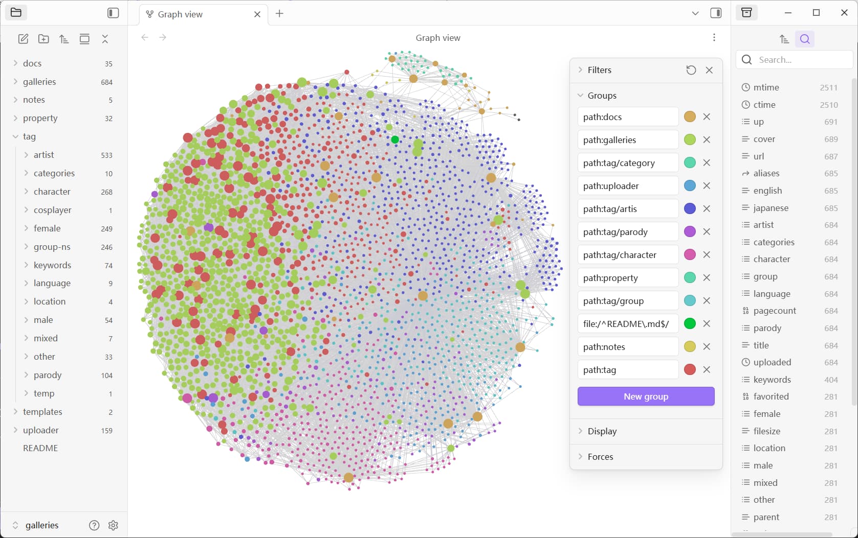Open the help icon beside vault name

pyautogui.click(x=94, y=525)
